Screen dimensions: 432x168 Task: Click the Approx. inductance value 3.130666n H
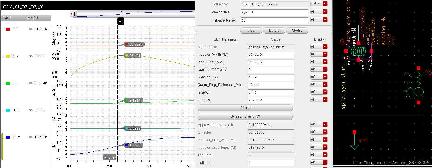pos(271,125)
